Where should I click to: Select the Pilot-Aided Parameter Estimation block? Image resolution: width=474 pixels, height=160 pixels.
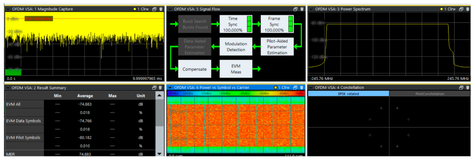[277, 47]
